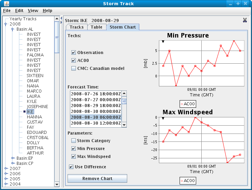Screen dimensions: 252x190
Task: Toggle the Use Difference checkbox
Action: point(71,167)
